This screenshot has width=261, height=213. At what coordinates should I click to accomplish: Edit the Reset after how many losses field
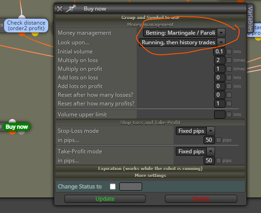click(x=220, y=95)
